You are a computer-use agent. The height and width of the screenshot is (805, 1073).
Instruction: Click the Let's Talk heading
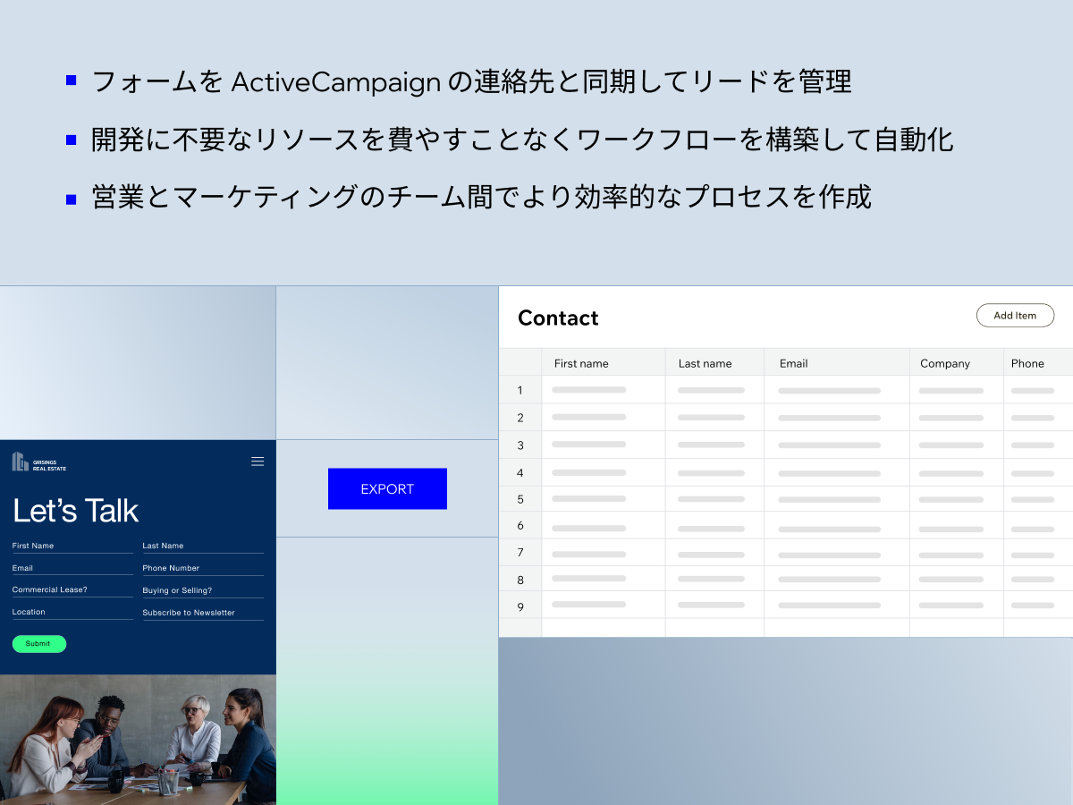76,511
